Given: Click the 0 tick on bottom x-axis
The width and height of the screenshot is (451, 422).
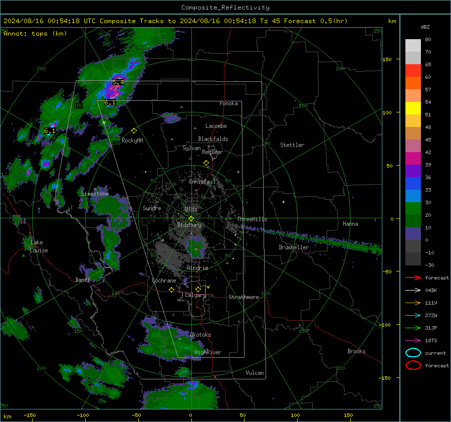Looking at the screenshot, I should 190,415.
